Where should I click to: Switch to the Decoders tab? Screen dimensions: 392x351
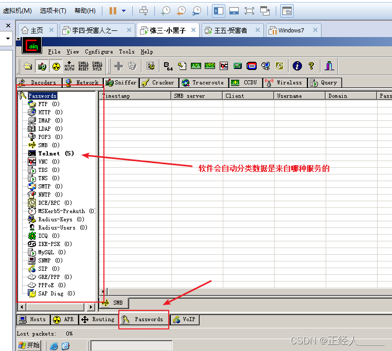pos(39,82)
